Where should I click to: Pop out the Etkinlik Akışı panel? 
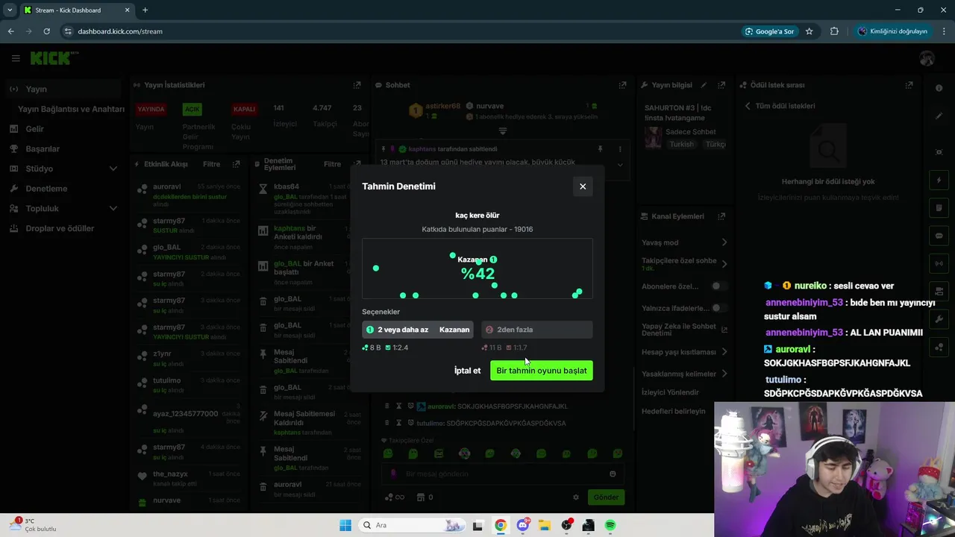point(237,164)
